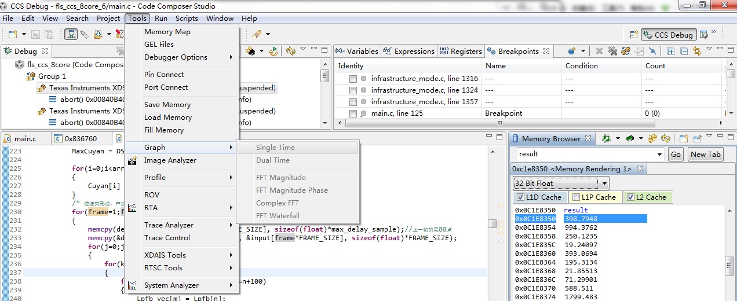Click Collapse All icon in Breakpoints view
This screenshot has height=301, width=737.
684,51
